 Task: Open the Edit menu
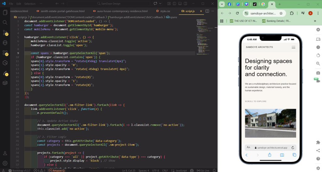(x=19, y=4)
